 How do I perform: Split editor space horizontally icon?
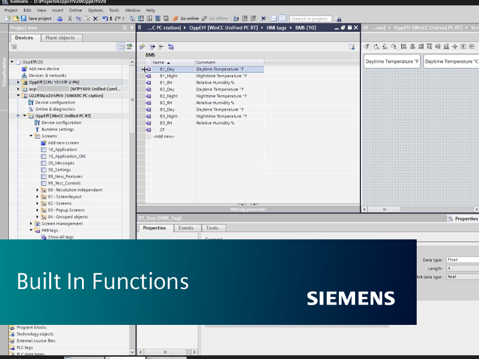[x=274, y=19]
